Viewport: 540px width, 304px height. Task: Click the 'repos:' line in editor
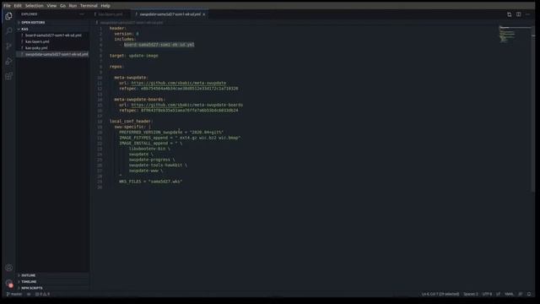tap(116, 67)
